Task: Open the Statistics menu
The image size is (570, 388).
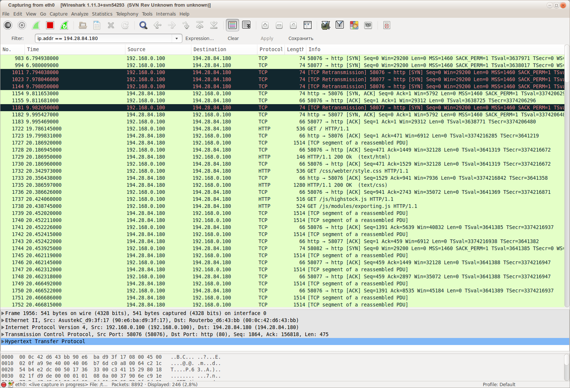Action: click(x=102, y=14)
